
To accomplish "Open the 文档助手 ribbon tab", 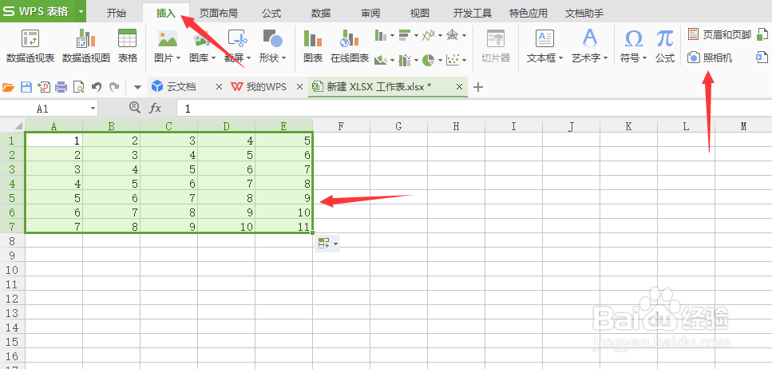I will point(584,14).
